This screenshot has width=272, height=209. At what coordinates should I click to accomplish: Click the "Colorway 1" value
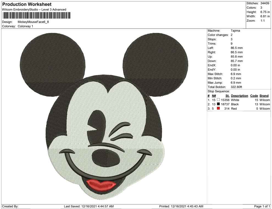[25, 26]
